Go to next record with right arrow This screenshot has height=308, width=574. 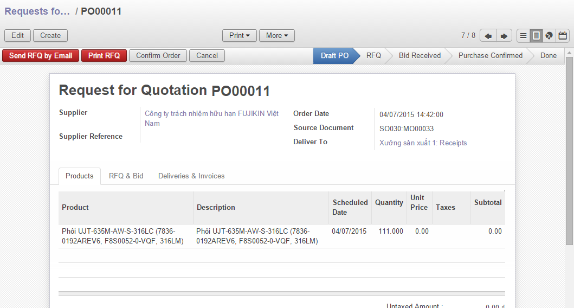504,36
